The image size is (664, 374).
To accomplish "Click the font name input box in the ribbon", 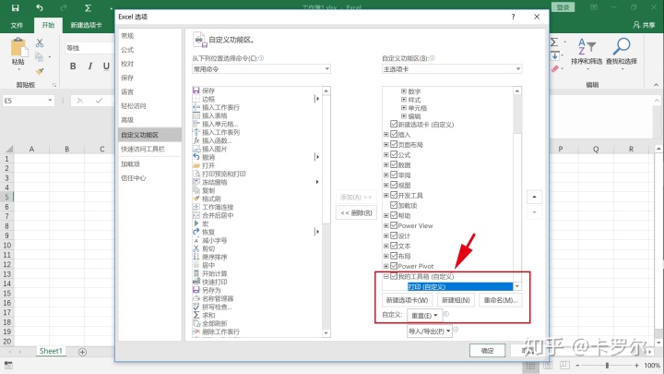I will (89, 48).
